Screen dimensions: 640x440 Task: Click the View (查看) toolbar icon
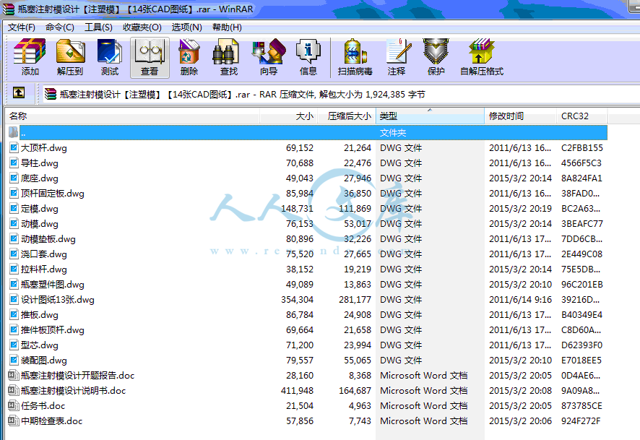(x=150, y=57)
